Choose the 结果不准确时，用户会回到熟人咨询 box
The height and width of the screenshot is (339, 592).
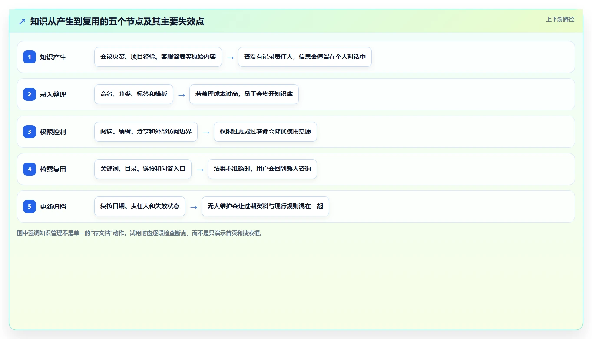pyautogui.click(x=262, y=169)
